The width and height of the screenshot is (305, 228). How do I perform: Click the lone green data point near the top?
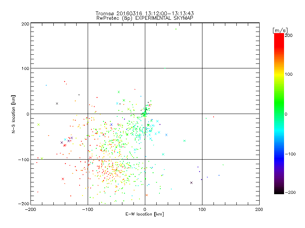pos(176,29)
